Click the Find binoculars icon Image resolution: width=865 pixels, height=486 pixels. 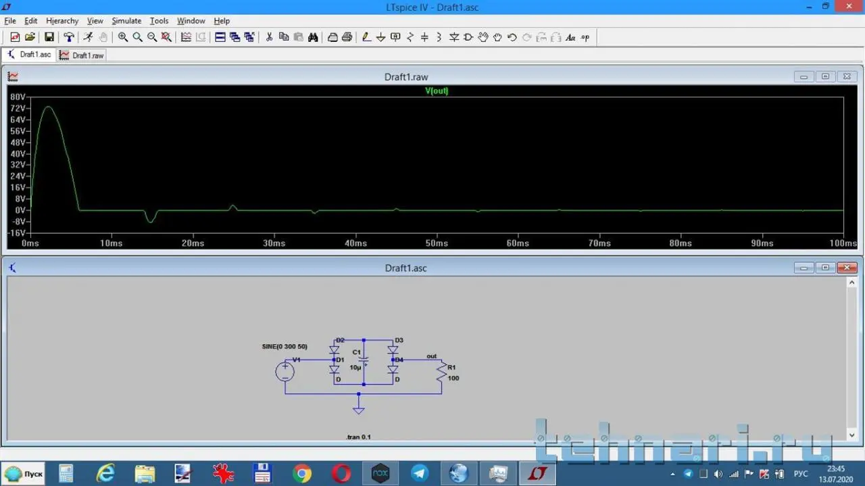click(313, 37)
